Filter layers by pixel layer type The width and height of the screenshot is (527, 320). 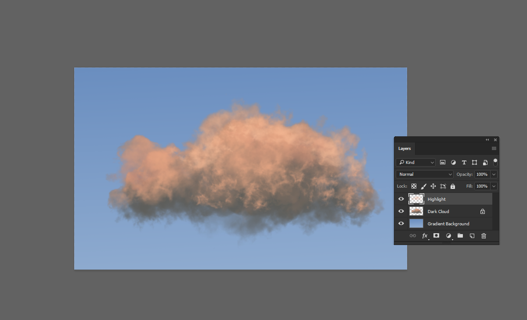pos(443,162)
